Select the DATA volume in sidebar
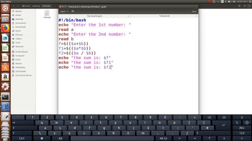 pyautogui.click(x=18, y=60)
